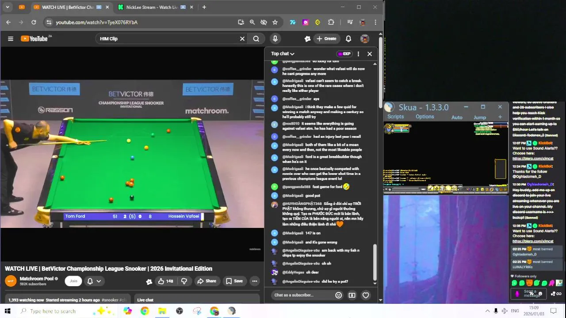Click the #snooker hashtag link

click(x=110, y=300)
